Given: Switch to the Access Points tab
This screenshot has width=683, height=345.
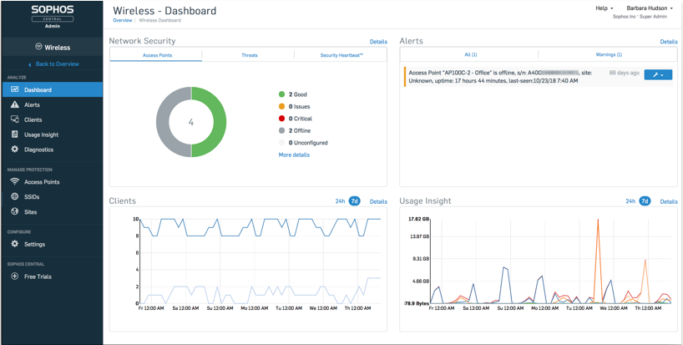Looking at the screenshot, I should (x=157, y=55).
